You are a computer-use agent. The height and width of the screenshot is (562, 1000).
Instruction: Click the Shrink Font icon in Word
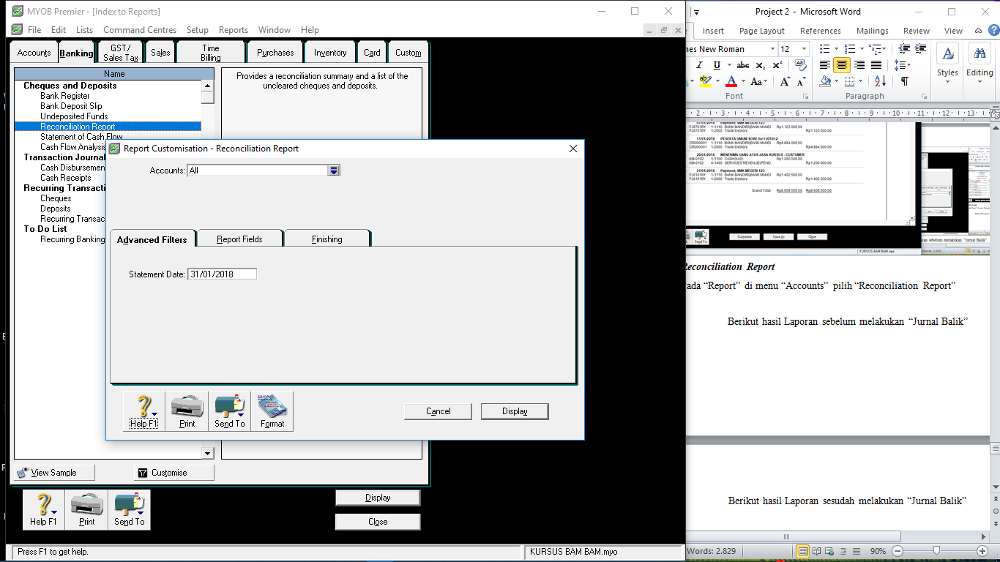(800, 81)
